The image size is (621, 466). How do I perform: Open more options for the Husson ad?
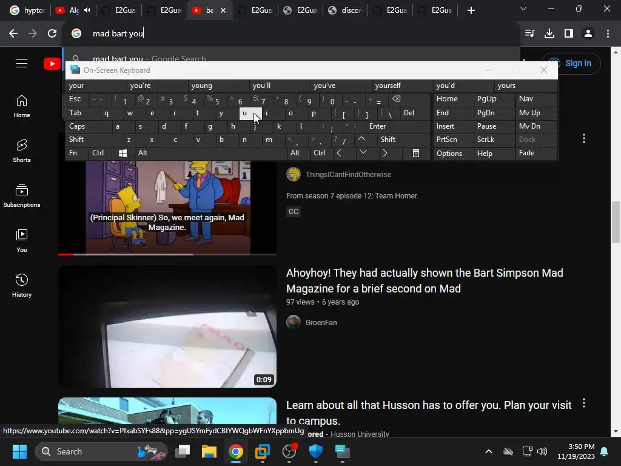584,404
